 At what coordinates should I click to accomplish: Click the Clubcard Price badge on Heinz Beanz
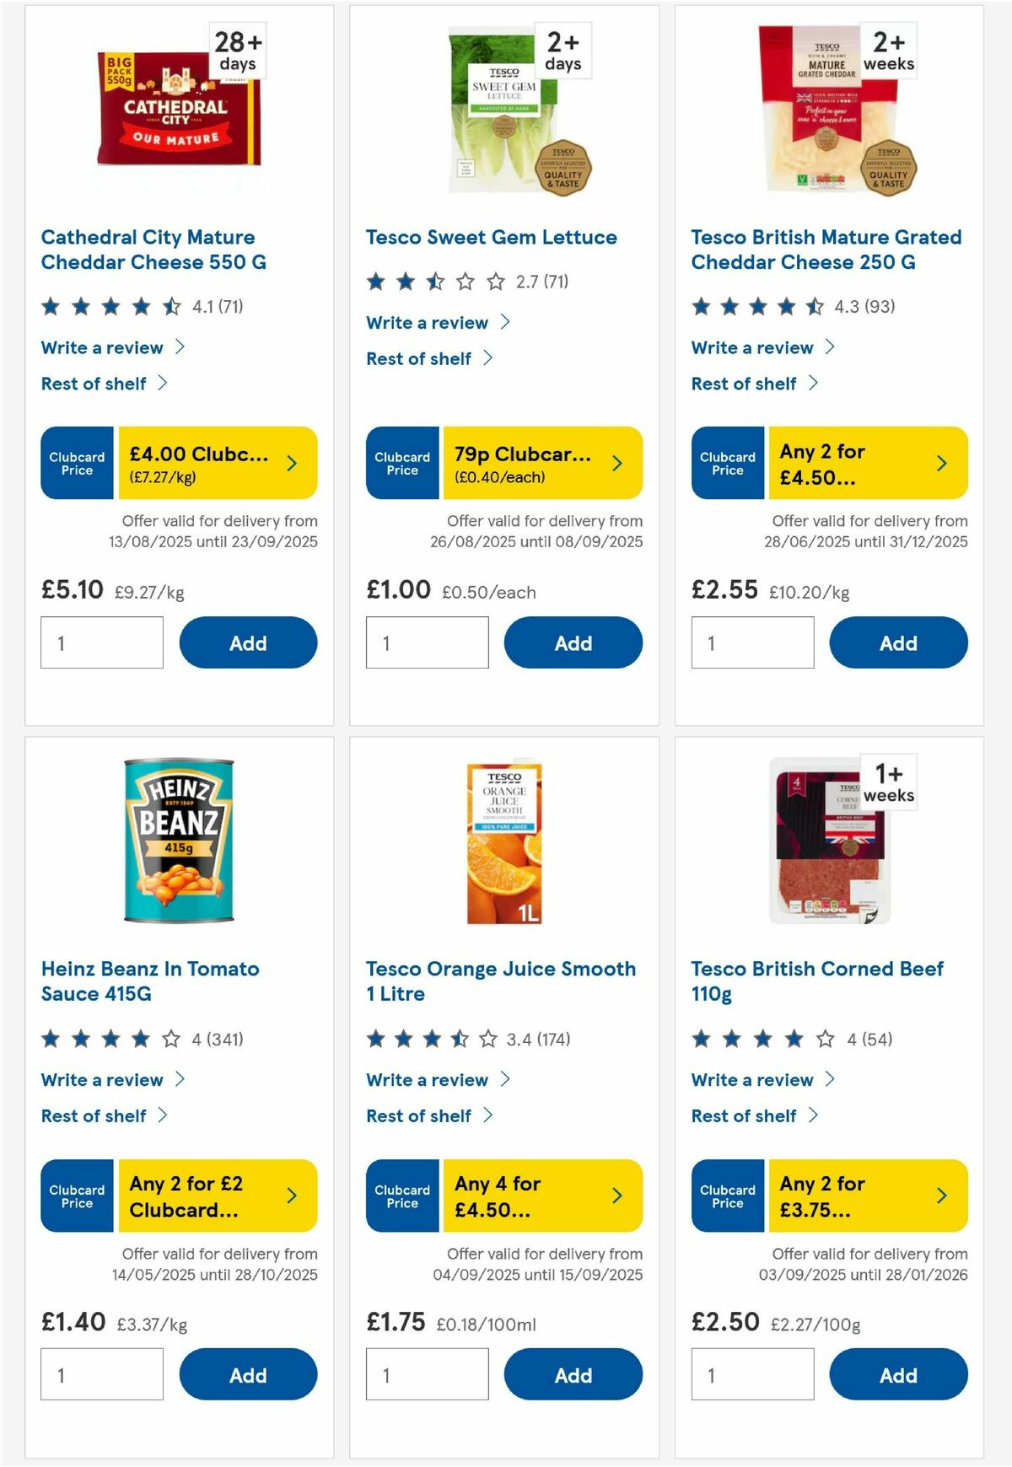(x=77, y=1196)
